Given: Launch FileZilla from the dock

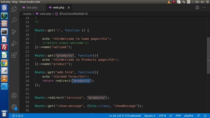Looking at the screenshot, I should pos(4,47).
